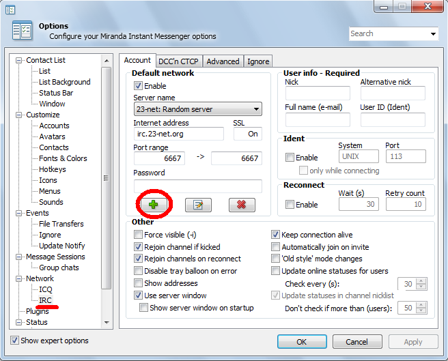The height and width of the screenshot is (361, 448).
Task: Toggle Rejoin channels on reconnect
Action: (x=138, y=259)
